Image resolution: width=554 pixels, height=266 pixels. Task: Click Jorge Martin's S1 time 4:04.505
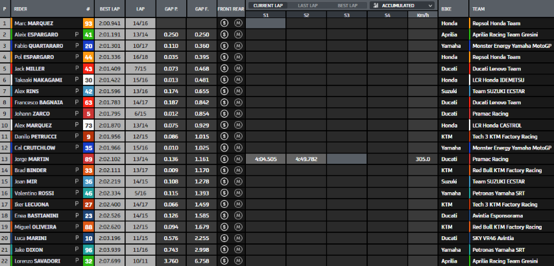pyautogui.click(x=266, y=159)
